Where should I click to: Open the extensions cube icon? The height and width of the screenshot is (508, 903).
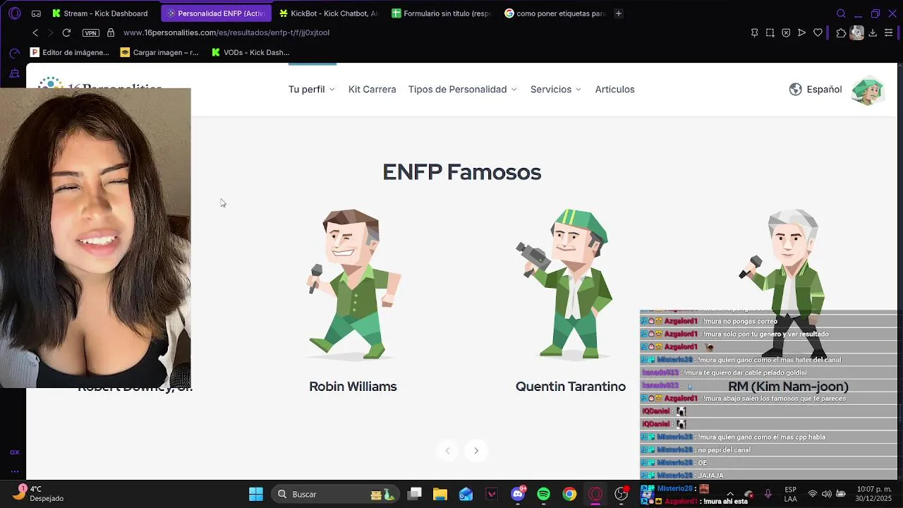point(841,32)
